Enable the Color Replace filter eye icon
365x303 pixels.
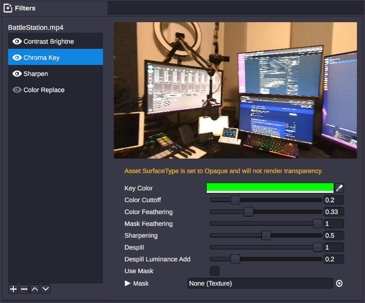click(17, 90)
